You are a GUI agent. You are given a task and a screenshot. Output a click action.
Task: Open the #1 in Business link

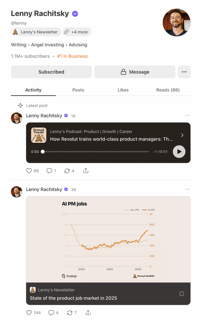click(72, 56)
